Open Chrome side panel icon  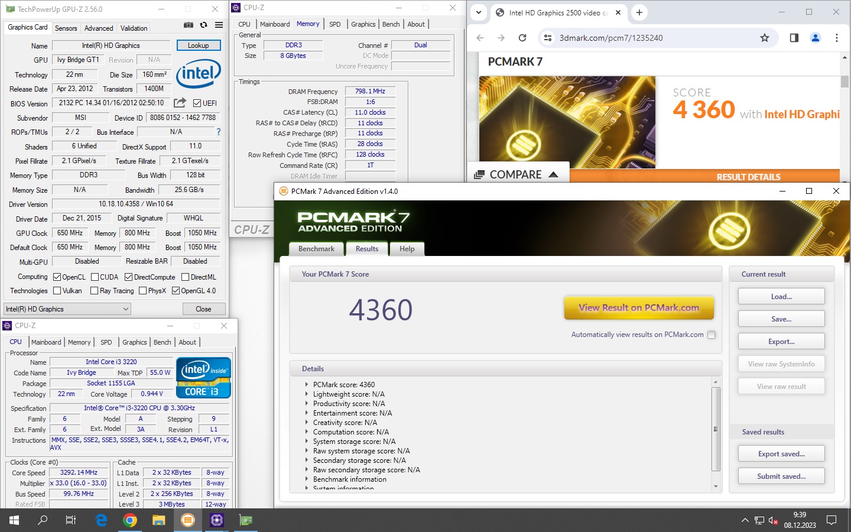click(794, 38)
